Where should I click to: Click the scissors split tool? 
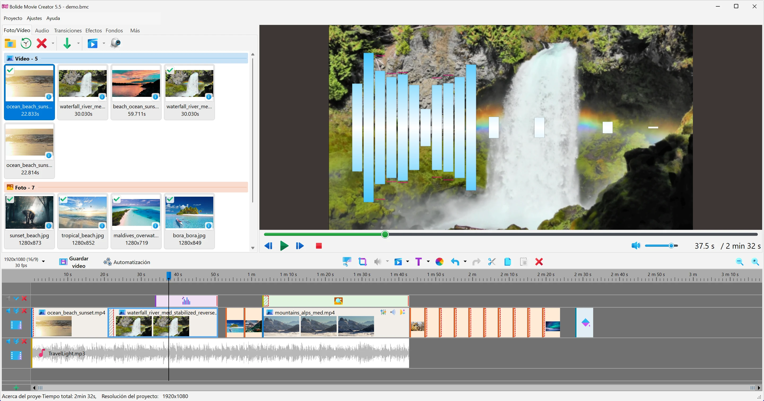(492, 262)
